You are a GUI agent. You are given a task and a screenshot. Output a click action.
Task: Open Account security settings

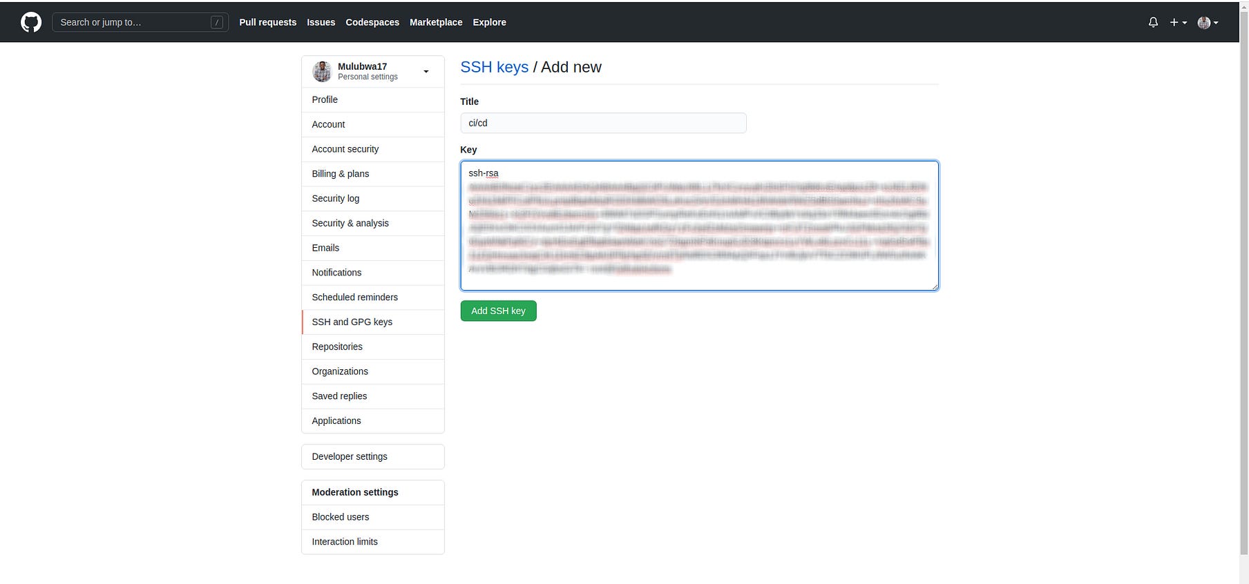tap(373, 149)
